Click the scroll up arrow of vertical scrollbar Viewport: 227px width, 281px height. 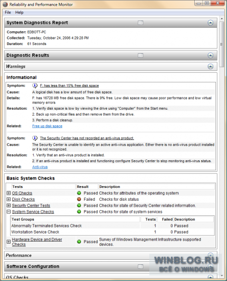click(x=222, y=19)
